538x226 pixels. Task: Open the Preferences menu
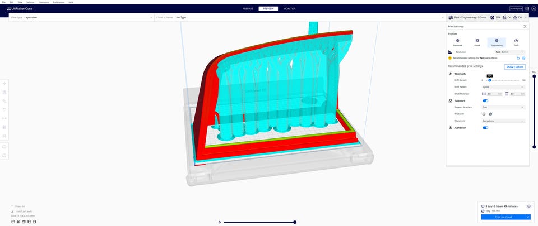click(x=59, y=2)
